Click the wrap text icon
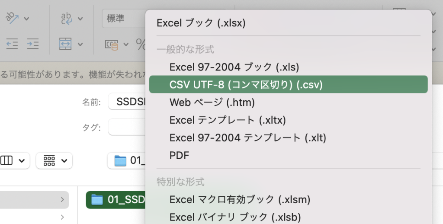This screenshot has height=224, width=443. [x=66, y=18]
